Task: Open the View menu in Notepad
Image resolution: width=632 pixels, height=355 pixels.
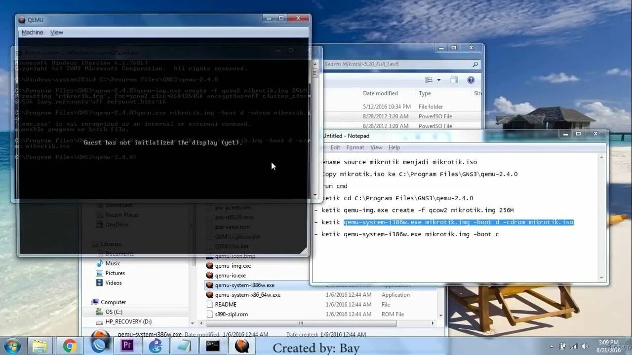Action: pyautogui.click(x=376, y=147)
